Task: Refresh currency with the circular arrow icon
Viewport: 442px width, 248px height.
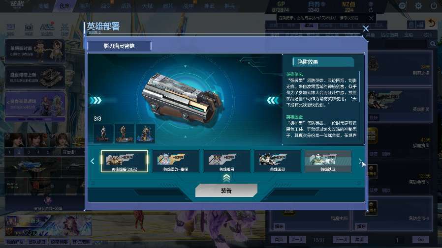Action: pos(371,10)
